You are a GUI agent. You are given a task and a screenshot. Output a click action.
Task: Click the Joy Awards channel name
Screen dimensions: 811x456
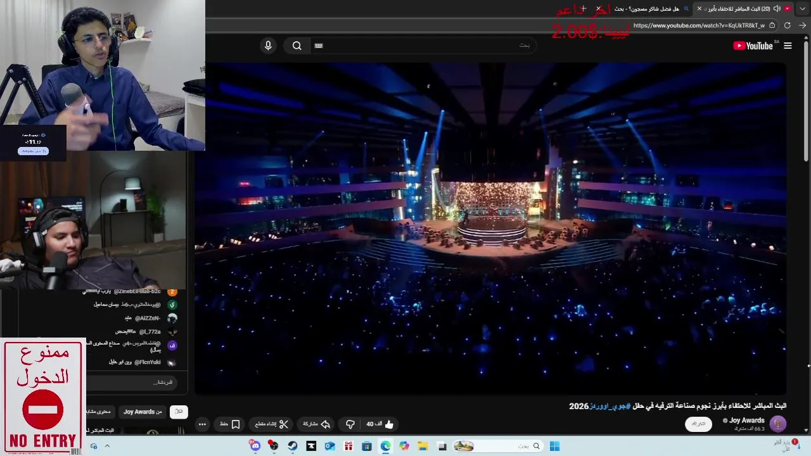(x=746, y=421)
